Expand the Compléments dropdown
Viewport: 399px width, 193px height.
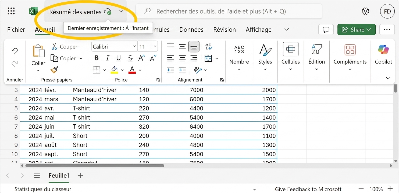(350, 69)
